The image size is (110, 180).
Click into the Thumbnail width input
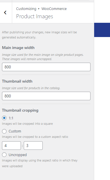click(46, 96)
